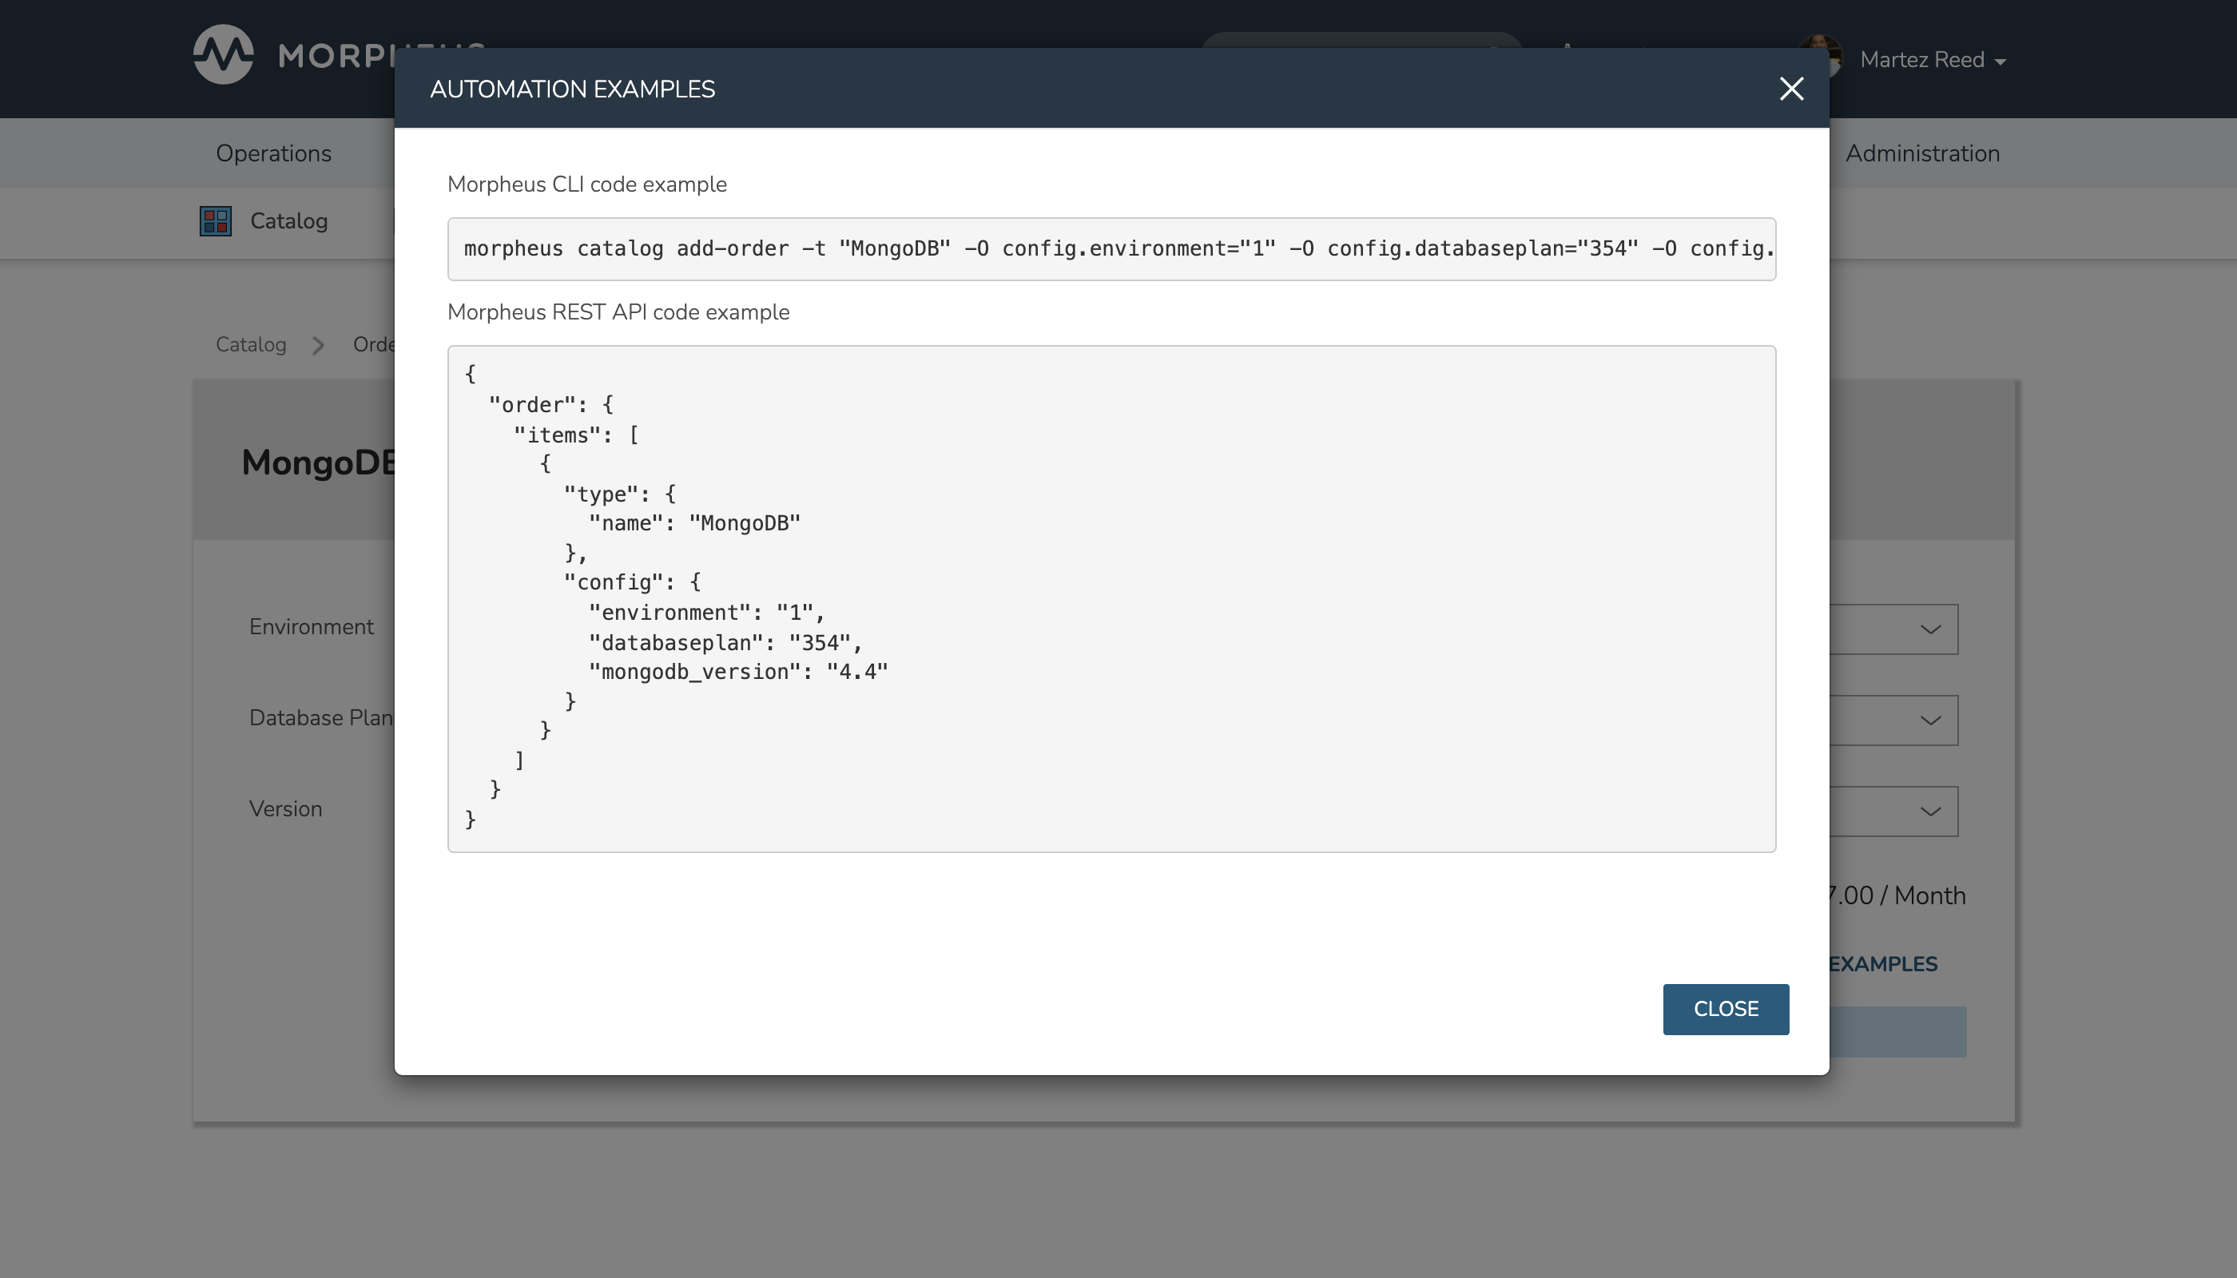Click inside the REST API JSON code box
Viewport: 2237px width, 1278px height.
tap(1111, 598)
